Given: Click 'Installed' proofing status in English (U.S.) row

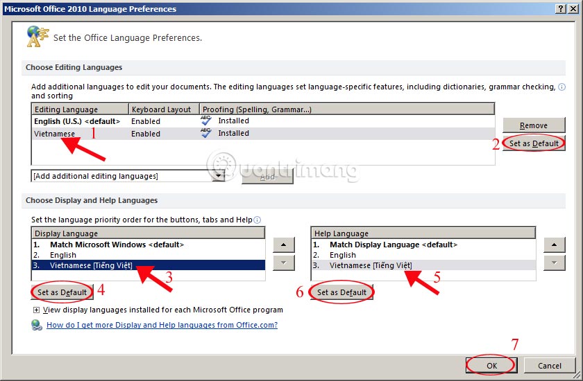Looking at the screenshot, I should 233,121.
